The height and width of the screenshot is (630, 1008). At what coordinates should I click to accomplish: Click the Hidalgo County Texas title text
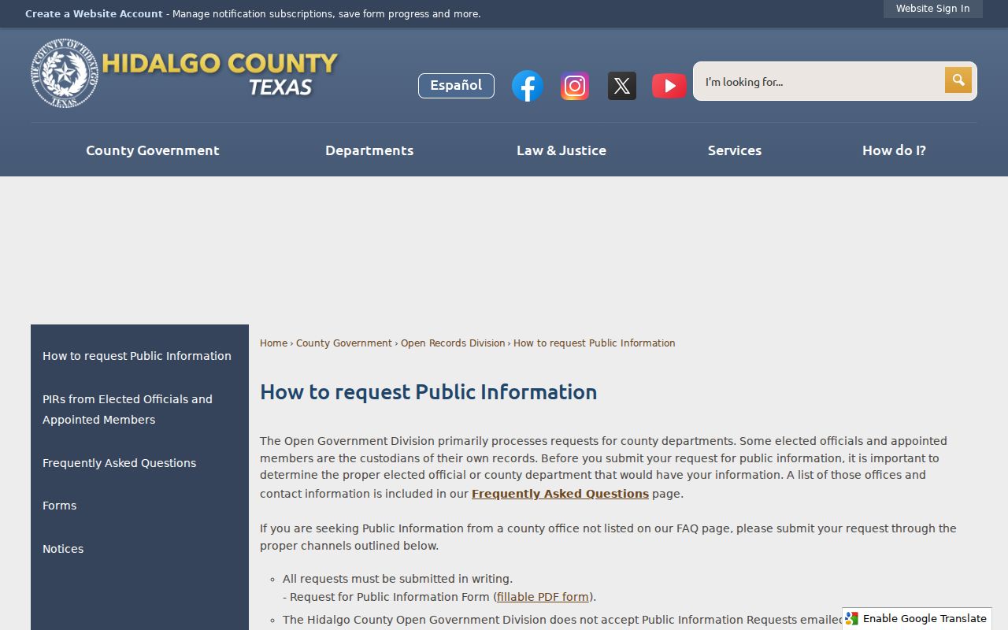pos(220,74)
